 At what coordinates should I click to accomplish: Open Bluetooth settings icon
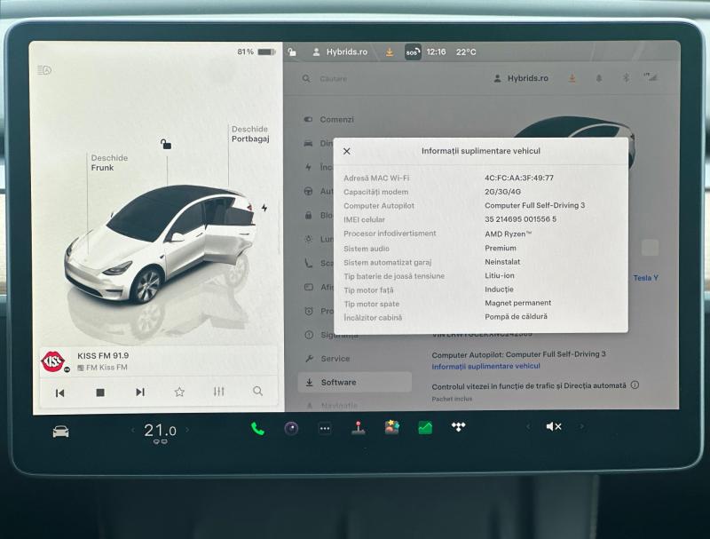click(x=626, y=78)
